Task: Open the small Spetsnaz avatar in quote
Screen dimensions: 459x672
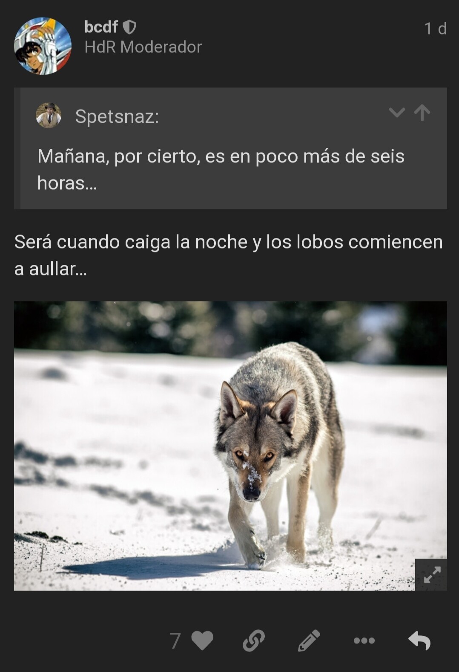Action: [49, 116]
